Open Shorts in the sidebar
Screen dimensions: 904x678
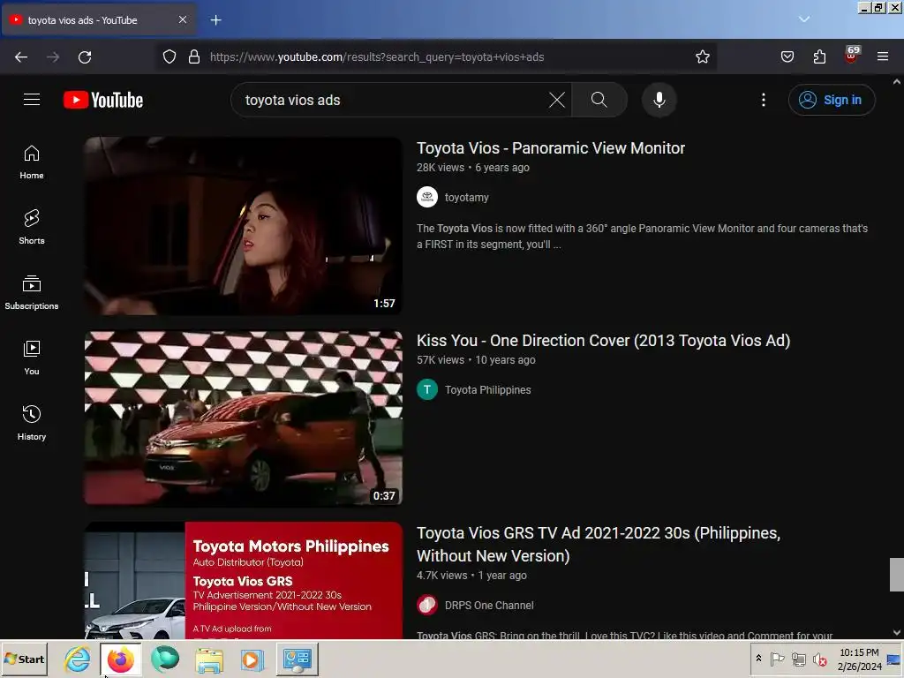click(32, 227)
